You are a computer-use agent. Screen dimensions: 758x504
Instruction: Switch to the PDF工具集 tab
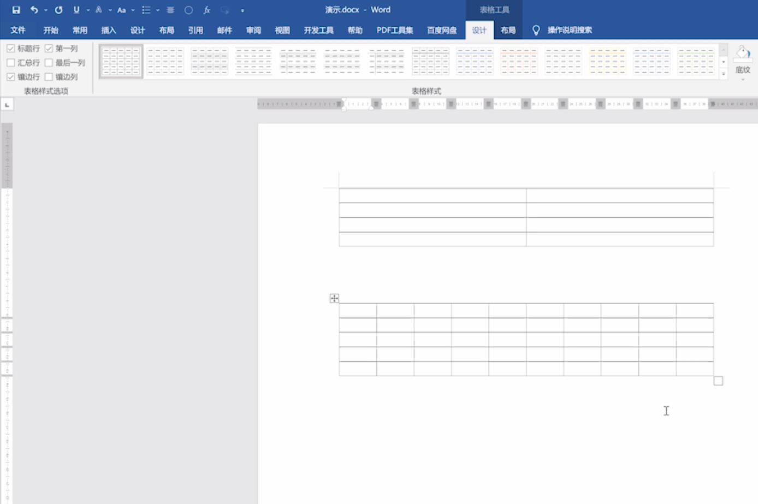tap(395, 30)
